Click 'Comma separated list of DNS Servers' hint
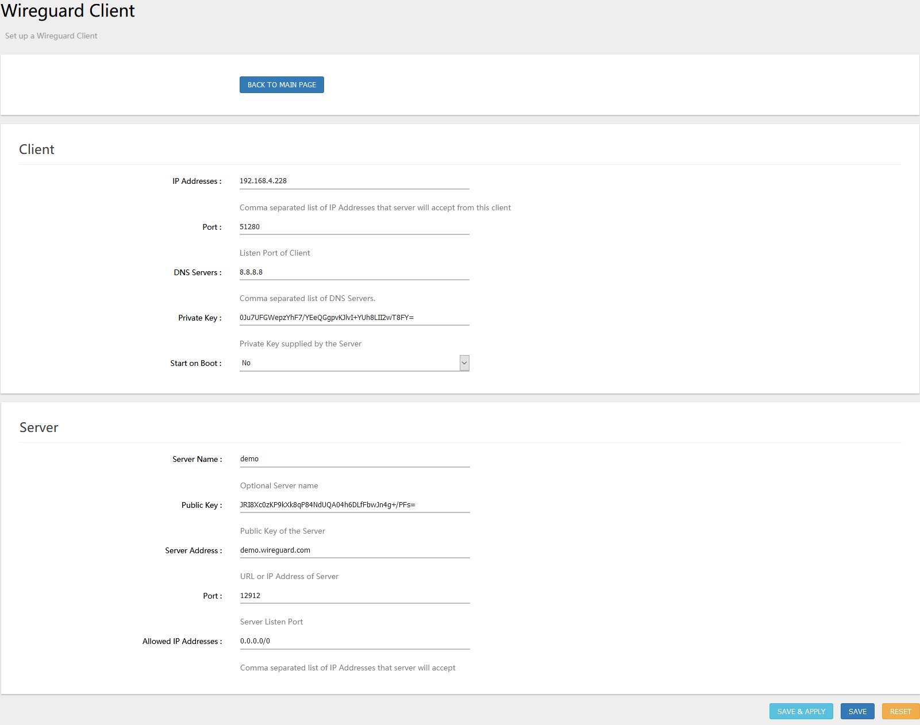This screenshot has width=920, height=725. coord(307,298)
